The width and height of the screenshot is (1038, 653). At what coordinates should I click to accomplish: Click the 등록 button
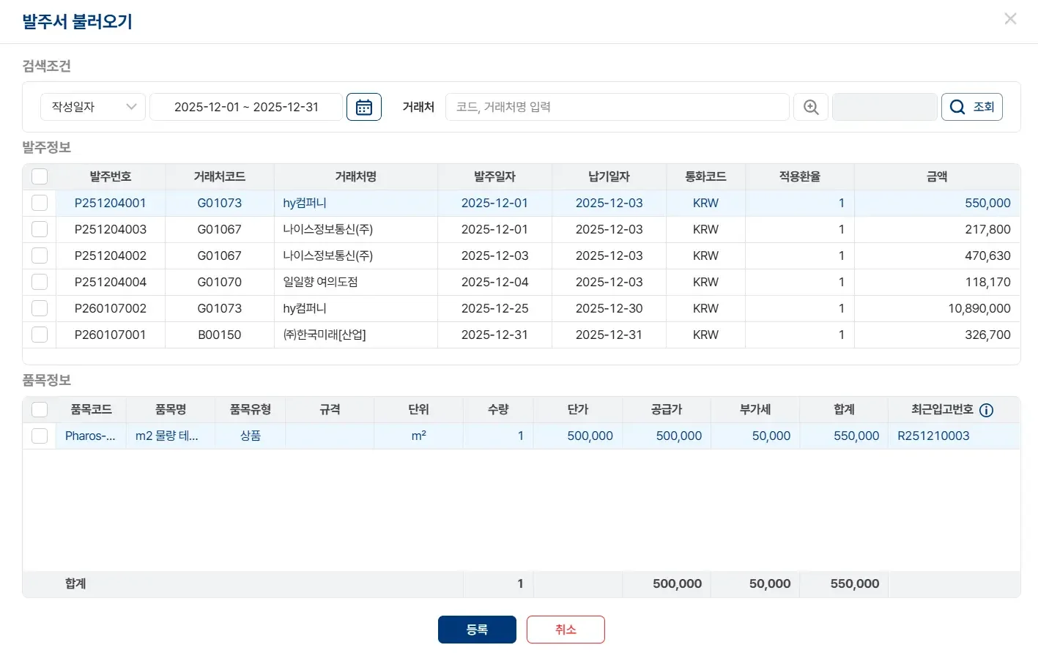pos(476,629)
